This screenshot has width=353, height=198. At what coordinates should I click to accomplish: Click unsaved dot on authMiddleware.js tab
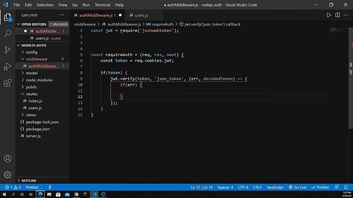coord(120,15)
